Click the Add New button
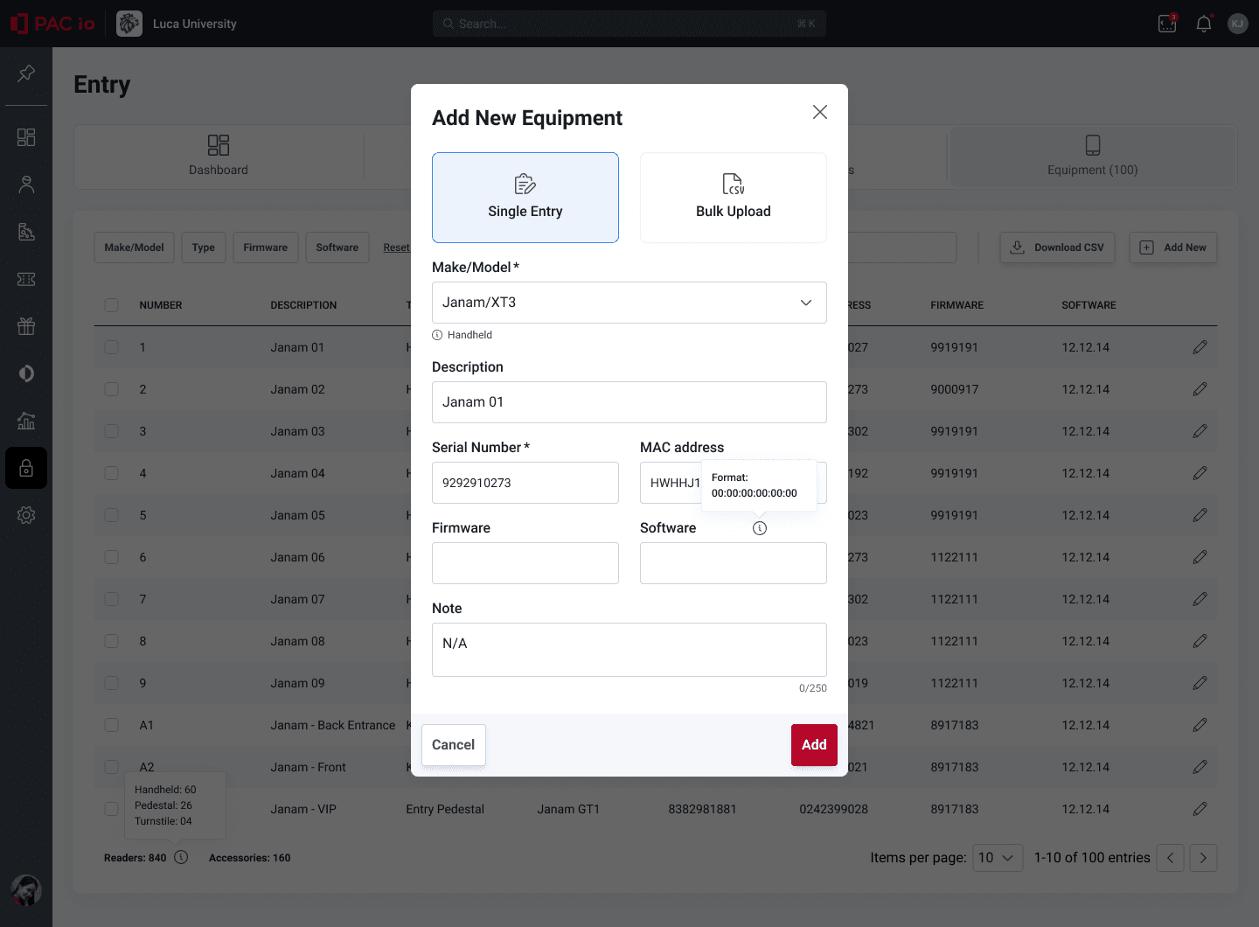 pyautogui.click(x=1173, y=247)
